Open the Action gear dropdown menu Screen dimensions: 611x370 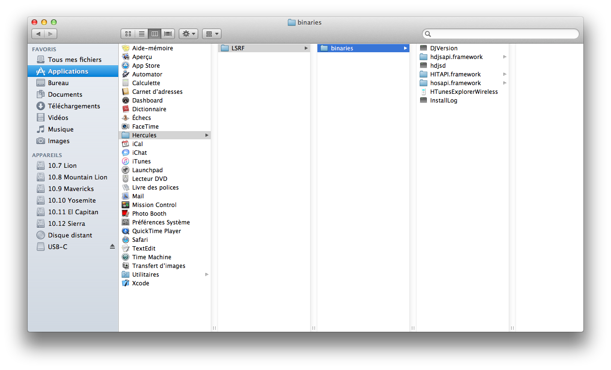188,34
